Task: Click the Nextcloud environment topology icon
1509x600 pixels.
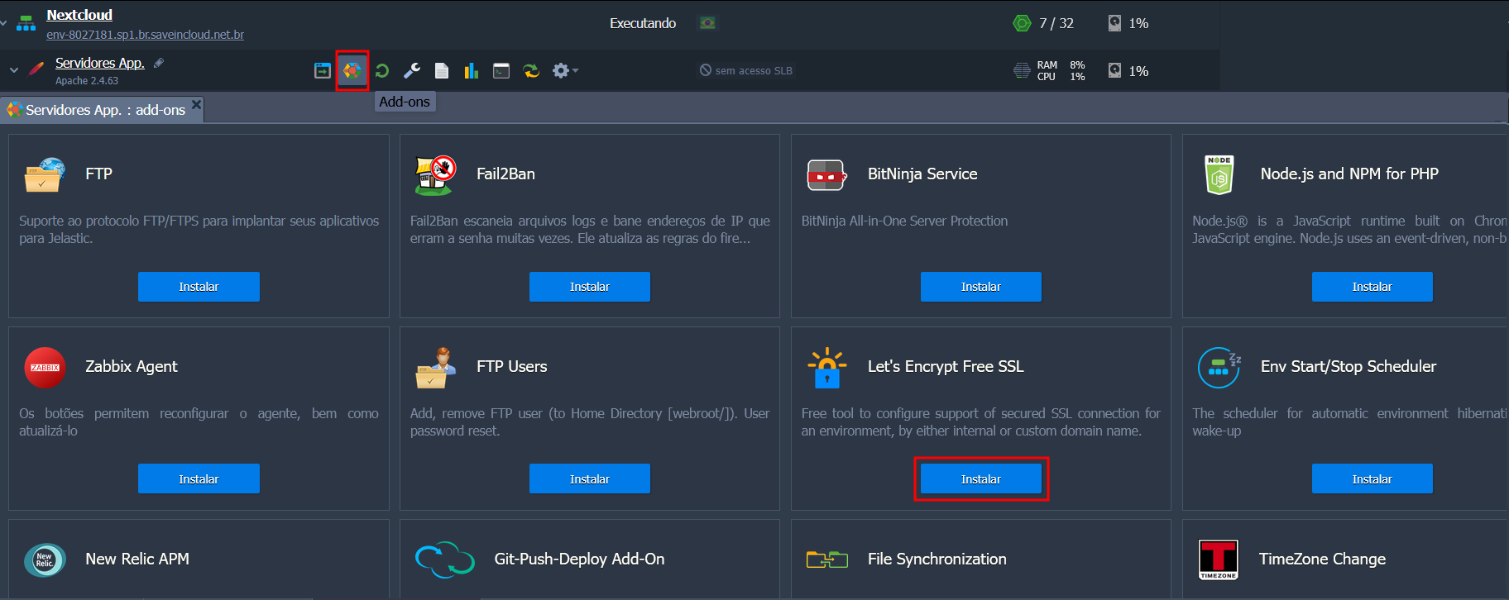Action: (x=26, y=23)
